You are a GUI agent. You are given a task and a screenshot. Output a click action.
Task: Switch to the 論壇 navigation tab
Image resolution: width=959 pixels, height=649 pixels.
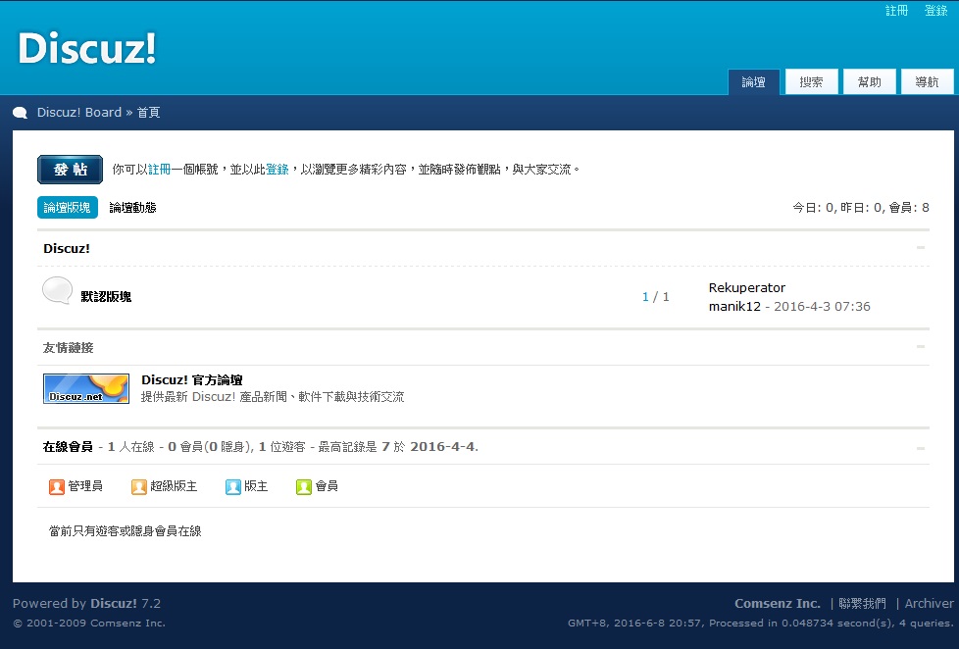point(753,82)
